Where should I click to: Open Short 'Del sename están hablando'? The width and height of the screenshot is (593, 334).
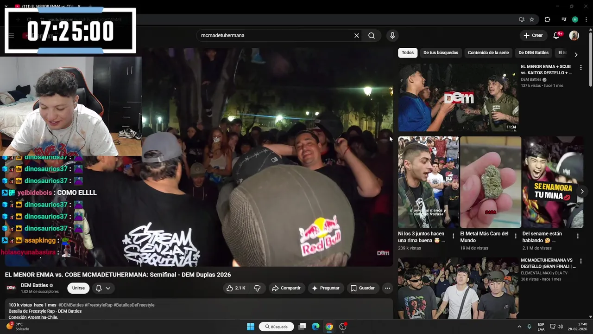pyautogui.click(x=553, y=182)
